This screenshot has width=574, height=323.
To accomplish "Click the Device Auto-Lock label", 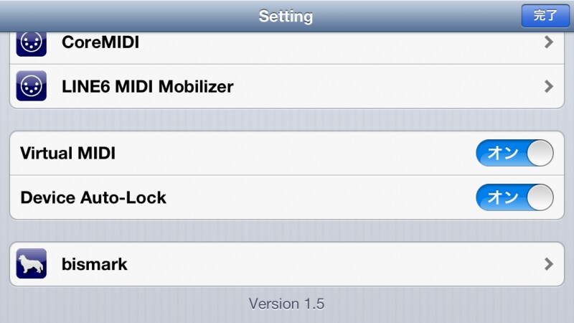I will (x=93, y=198).
